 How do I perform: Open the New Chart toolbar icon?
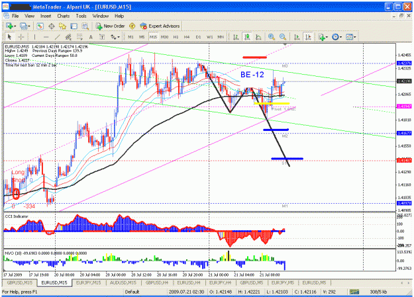point(9,26)
